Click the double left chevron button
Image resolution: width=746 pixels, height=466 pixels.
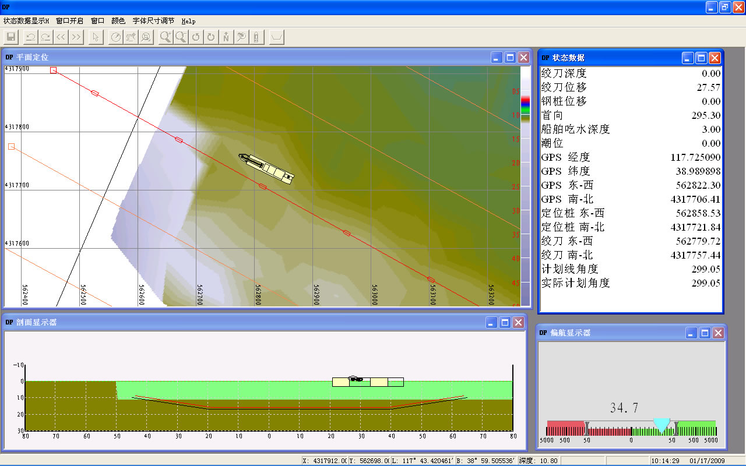pos(61,37)
